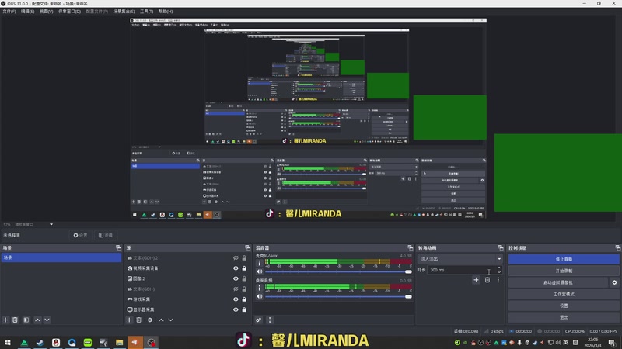622x349 pixels.
Task: Mute the 麦克风/Aux speaker icon
Action: tap(260, 271)
